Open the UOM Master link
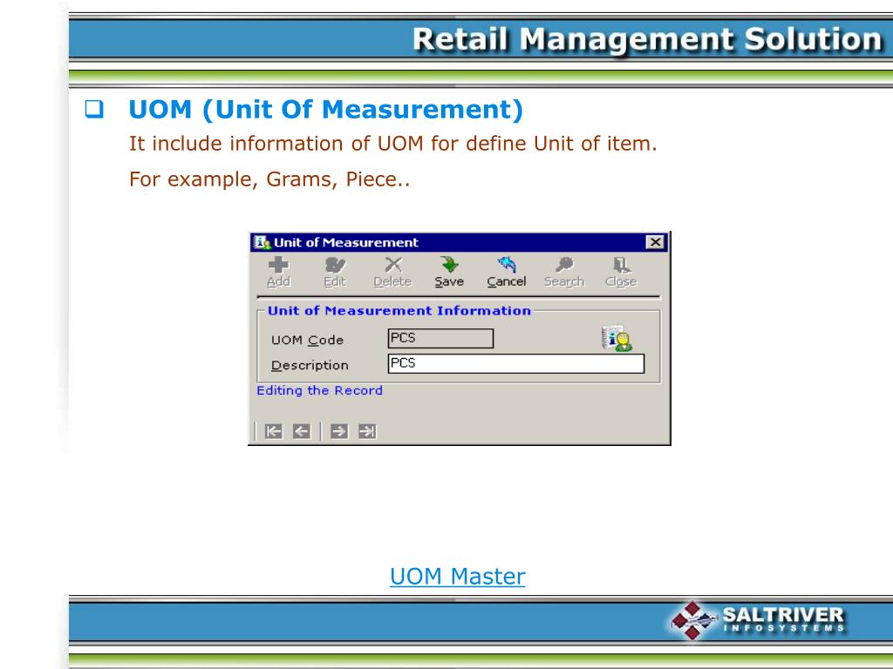This screenshot has height=669, width=893. pos(457,577)
